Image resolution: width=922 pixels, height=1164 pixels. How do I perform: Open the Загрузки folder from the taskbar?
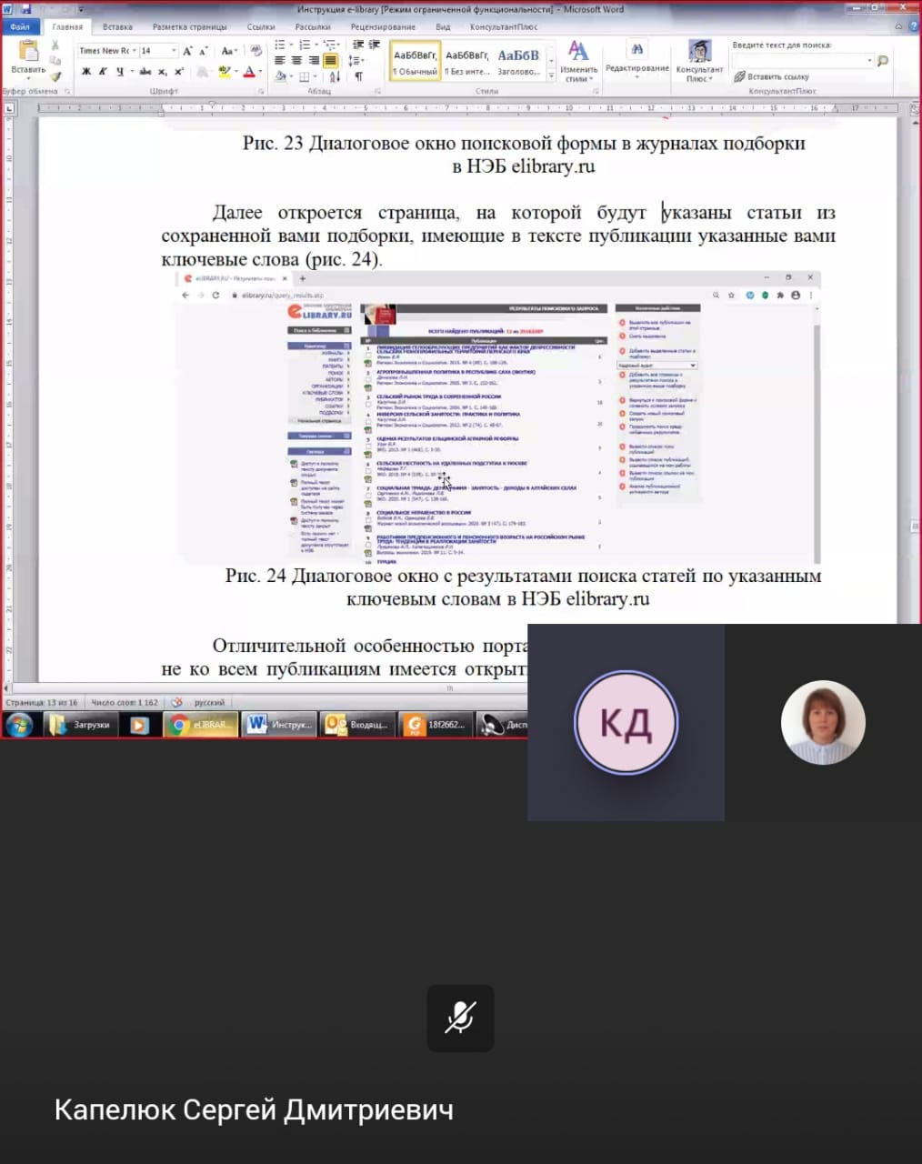82,725
